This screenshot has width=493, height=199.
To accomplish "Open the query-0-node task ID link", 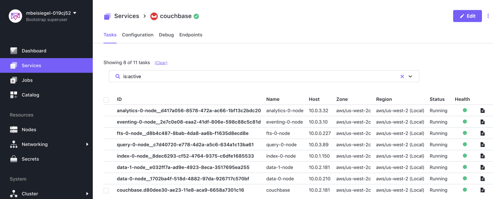I will 185,145.
